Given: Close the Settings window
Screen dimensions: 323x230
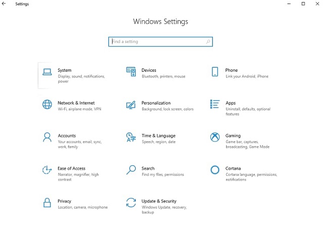Looking at the screenshot, I should (x=317, y=4).
